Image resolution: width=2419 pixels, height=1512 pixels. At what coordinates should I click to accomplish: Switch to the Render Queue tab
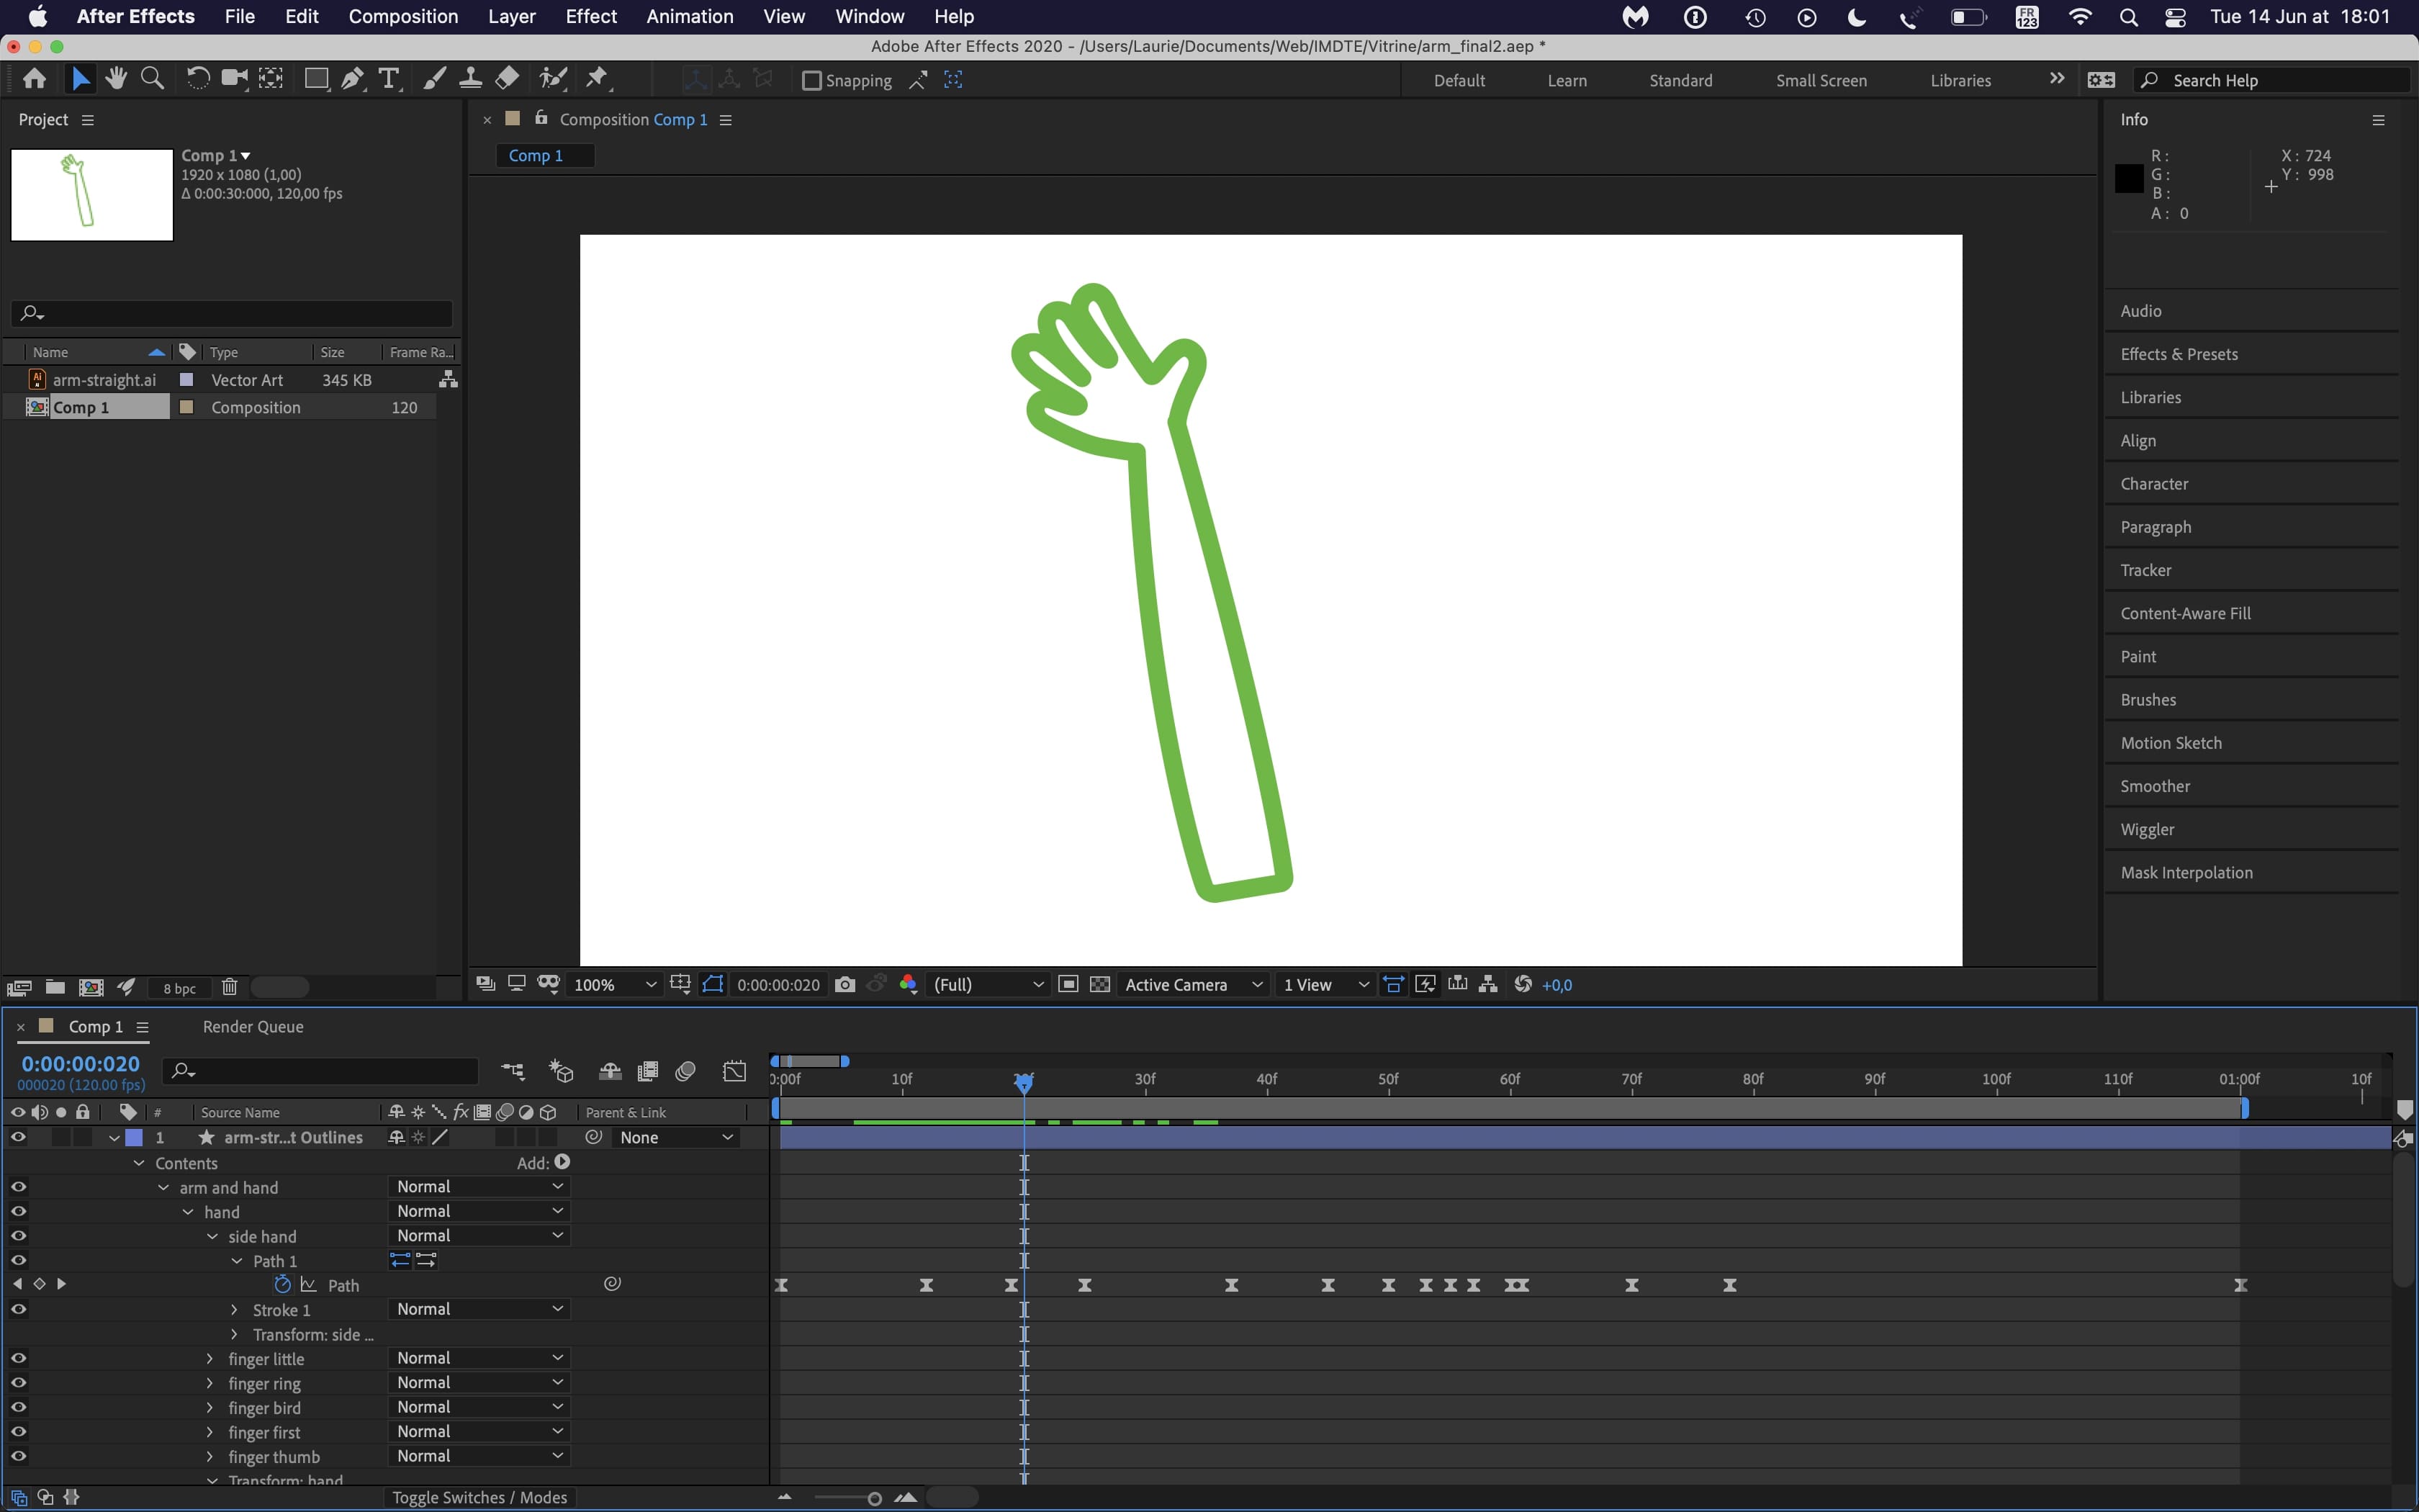[x=253, y=1026]
